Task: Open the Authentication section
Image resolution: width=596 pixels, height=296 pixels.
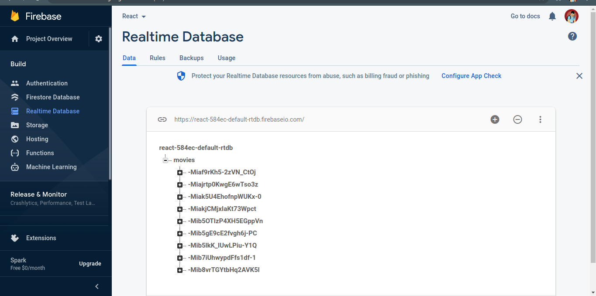Action: click(x=47, y=83)
